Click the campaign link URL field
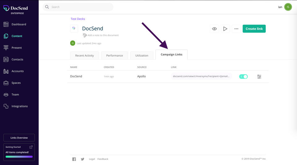 pos(201,76)
